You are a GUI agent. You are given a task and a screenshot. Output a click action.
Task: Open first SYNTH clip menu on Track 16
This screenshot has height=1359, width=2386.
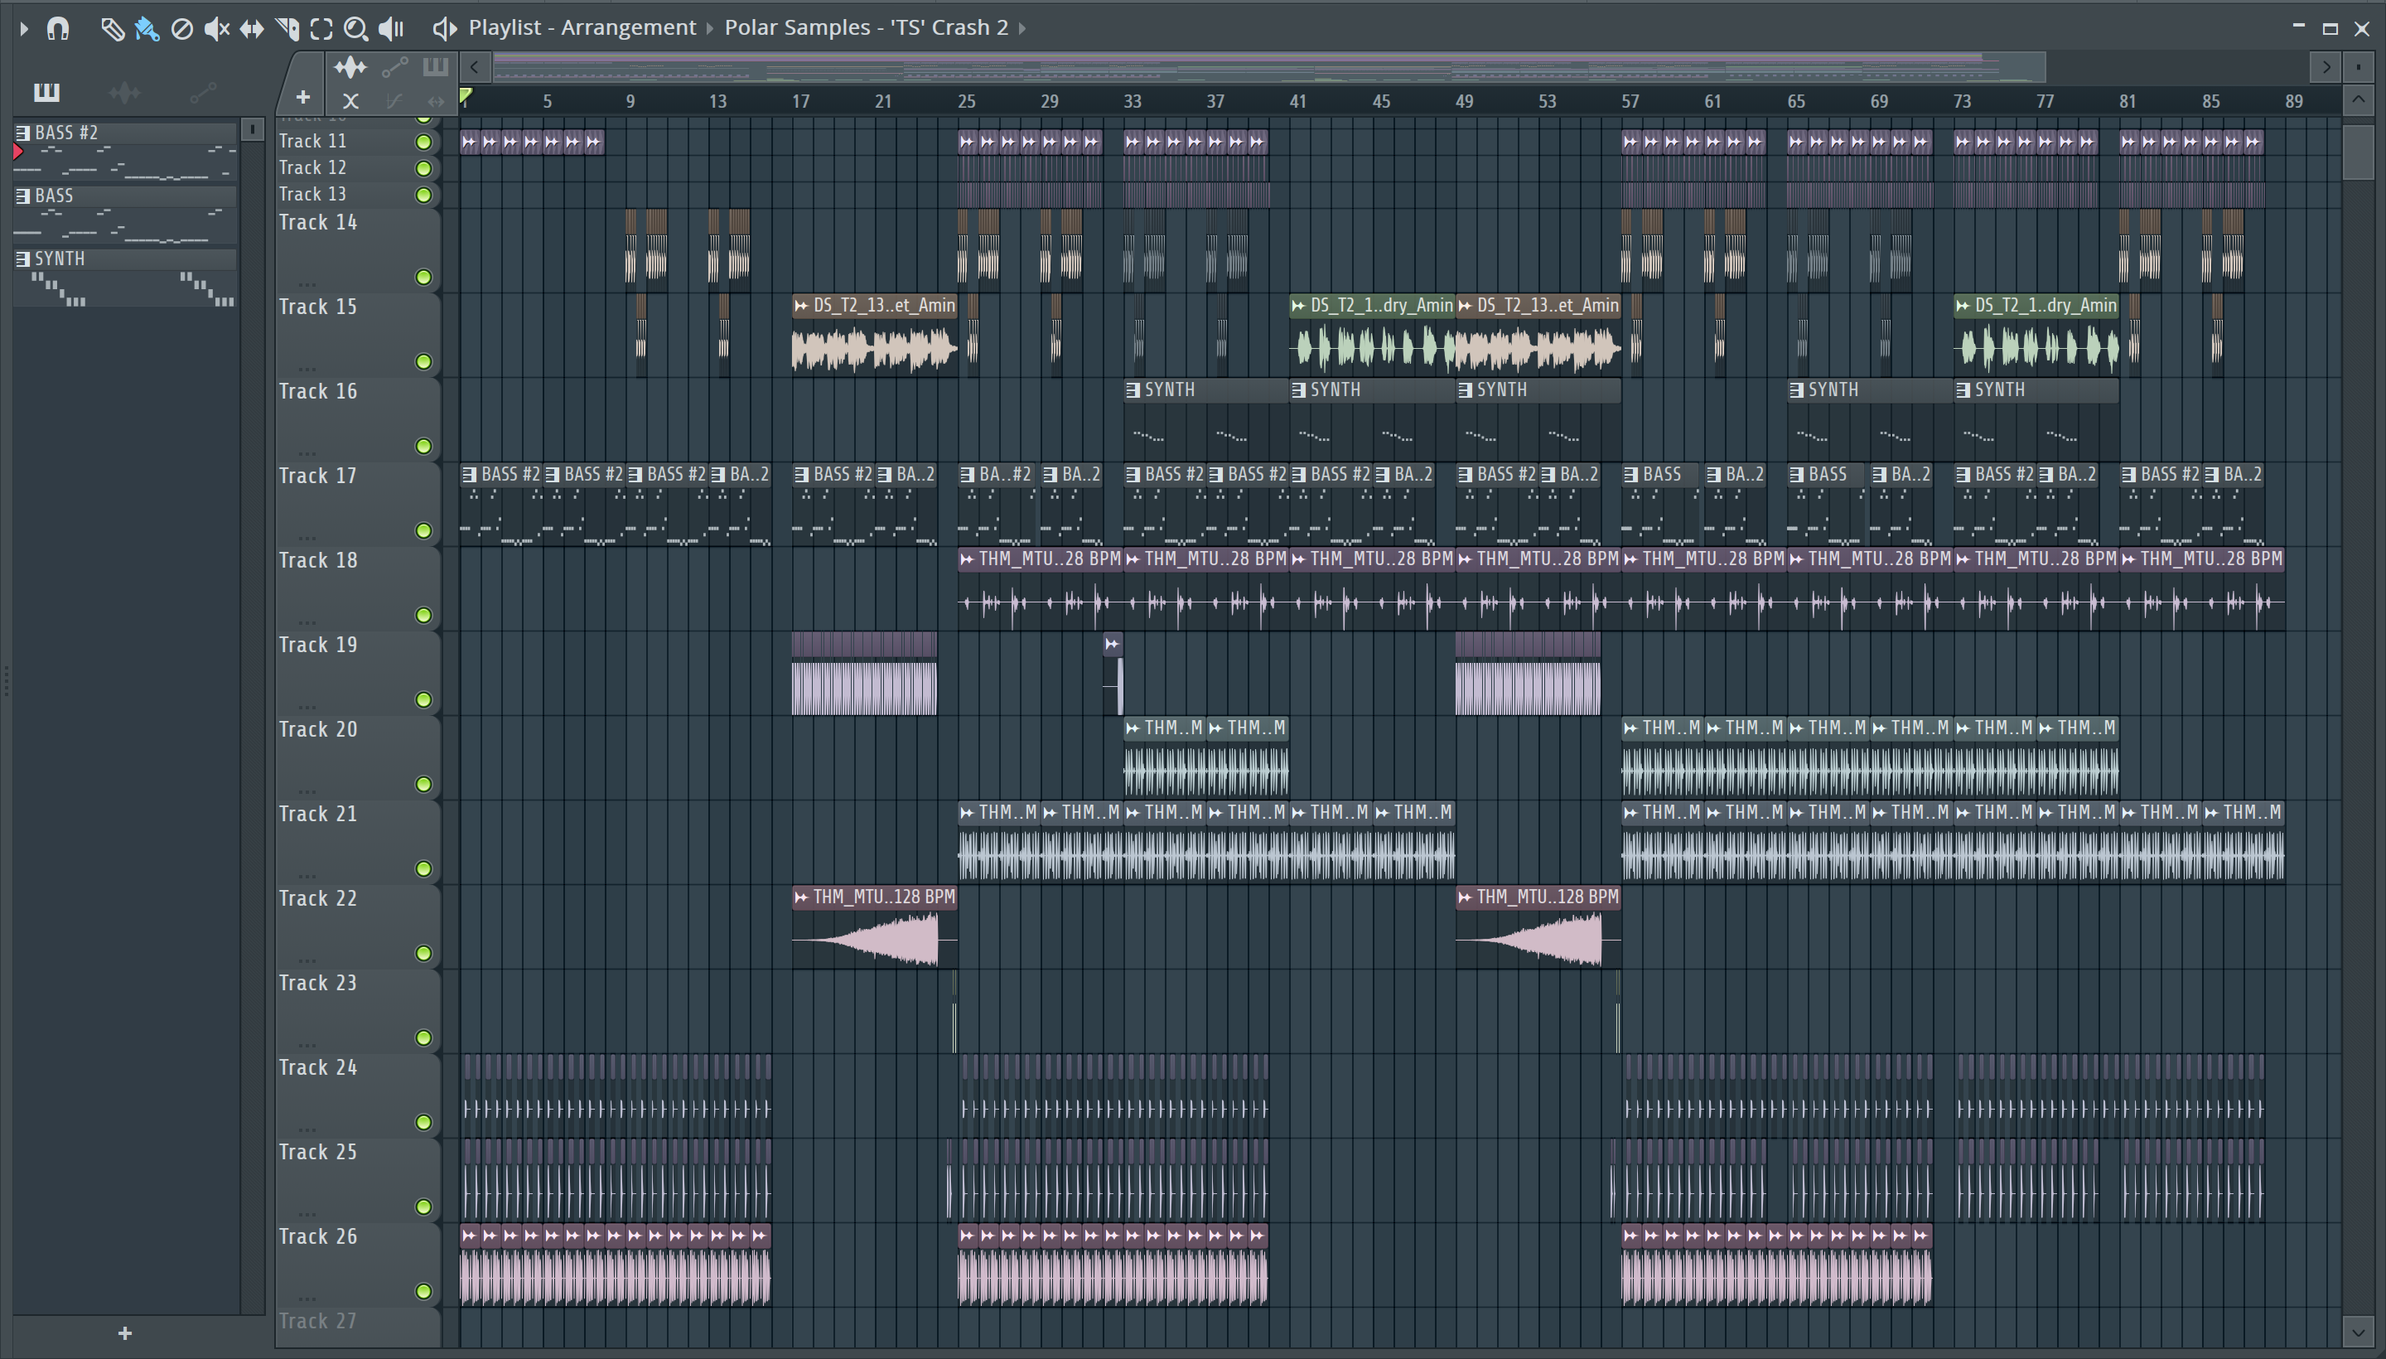1133,390
